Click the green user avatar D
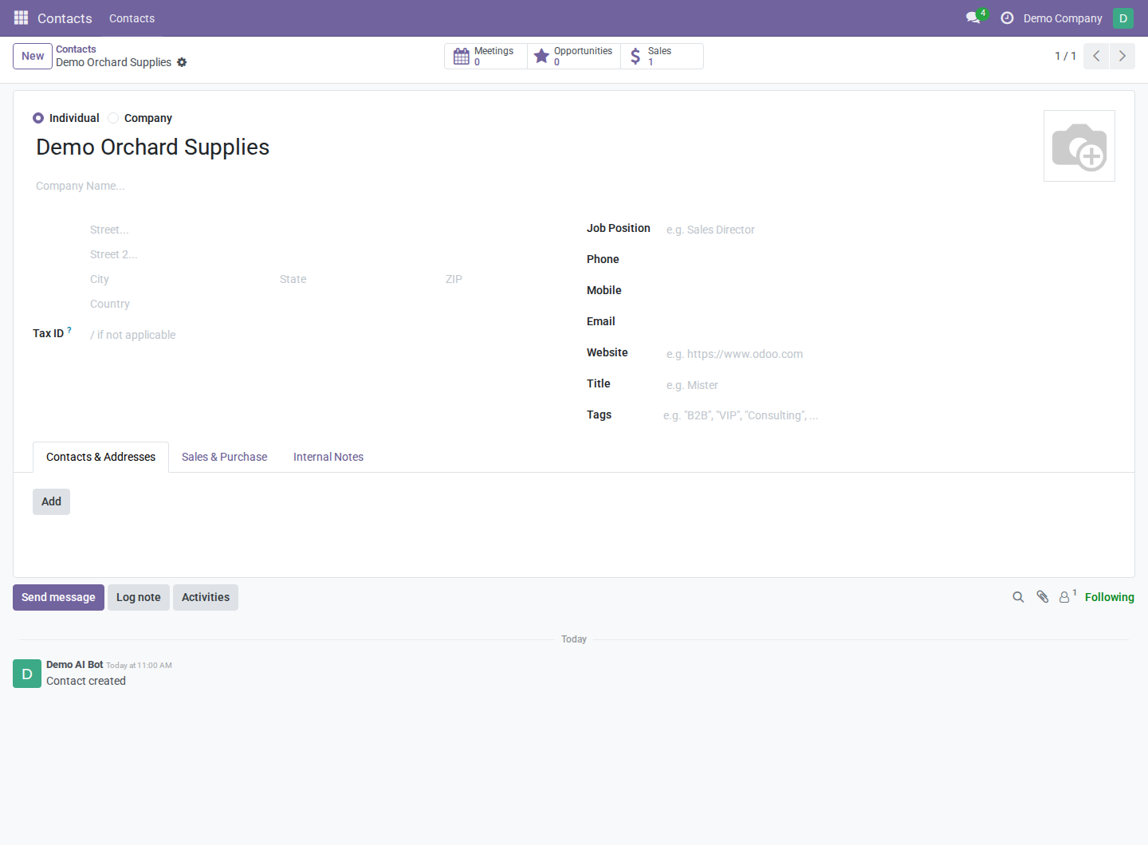The width and height of the screenshot is (1148, 845). click(1122, 18)
